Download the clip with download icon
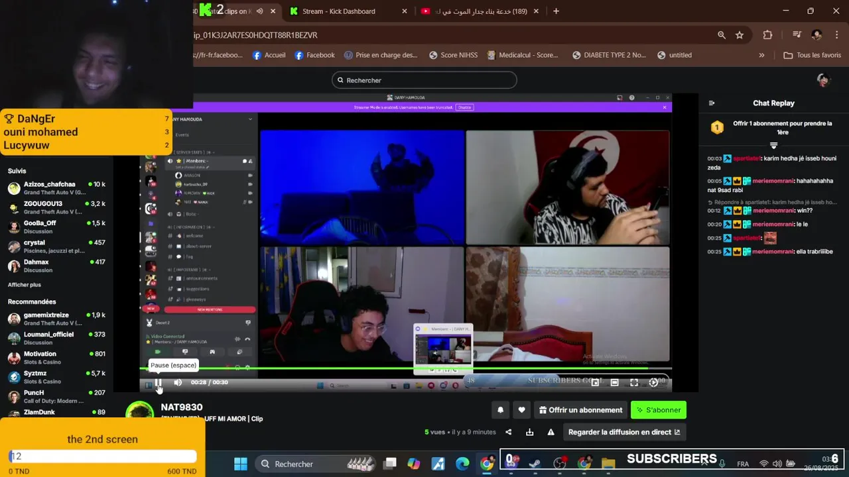849x477 pixels. (x=529, y=432)
